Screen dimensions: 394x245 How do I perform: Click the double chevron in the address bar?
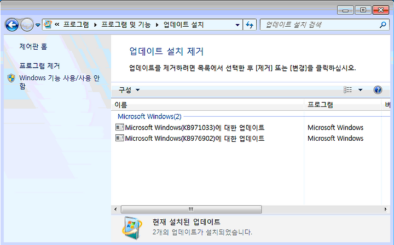pyautogui.click(x=57, y=25)
